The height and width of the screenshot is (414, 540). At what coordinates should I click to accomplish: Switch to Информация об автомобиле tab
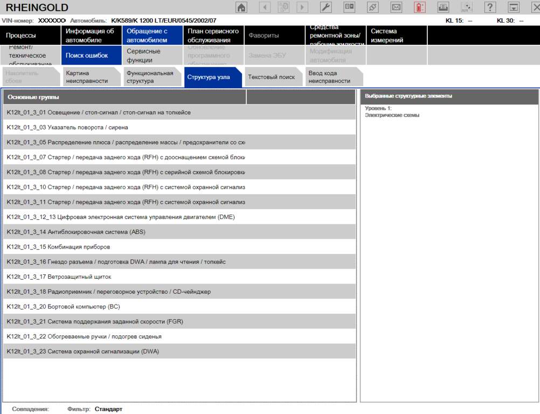click(91, 36)
